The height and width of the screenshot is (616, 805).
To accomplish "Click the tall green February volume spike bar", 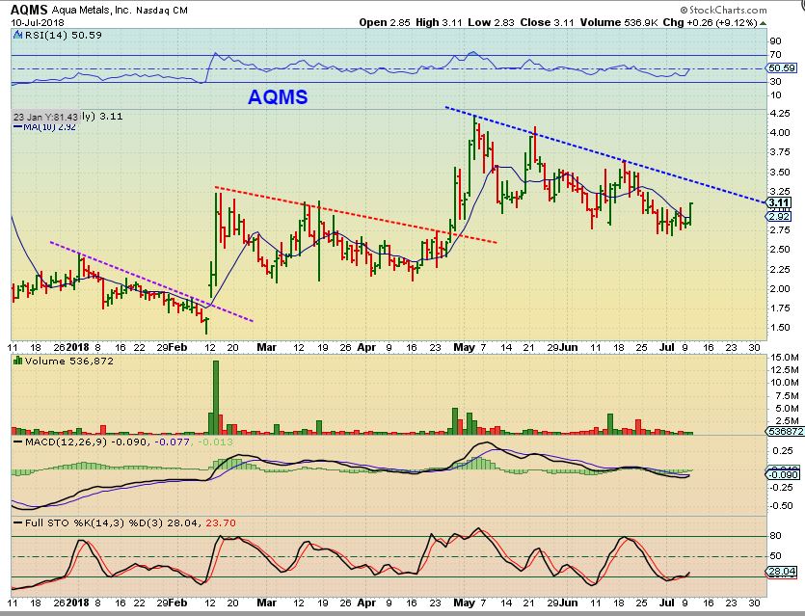I will point(216,398).
